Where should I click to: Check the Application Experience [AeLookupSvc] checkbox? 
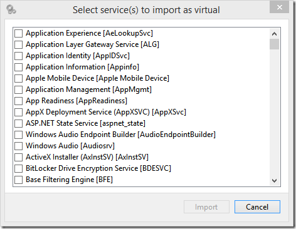(18, 33)
